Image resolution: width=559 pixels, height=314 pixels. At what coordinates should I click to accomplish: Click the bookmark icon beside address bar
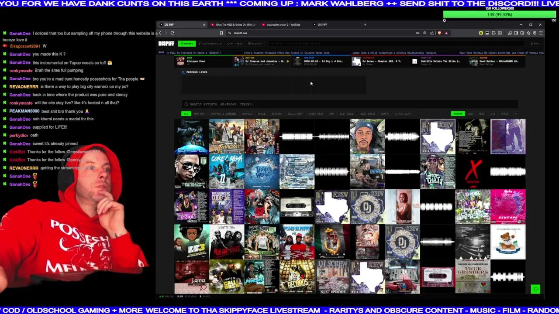click(x=221, y=33)
